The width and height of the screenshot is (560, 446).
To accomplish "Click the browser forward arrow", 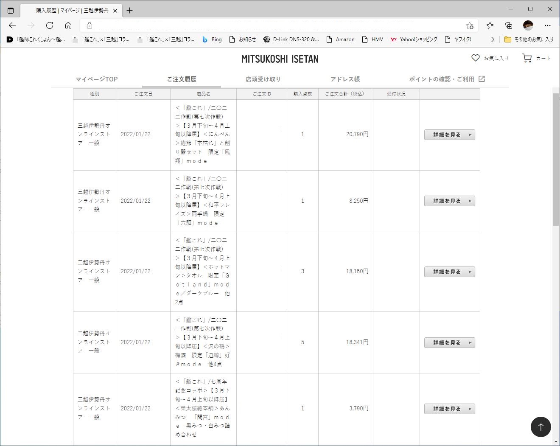I will tap(31, 25).
